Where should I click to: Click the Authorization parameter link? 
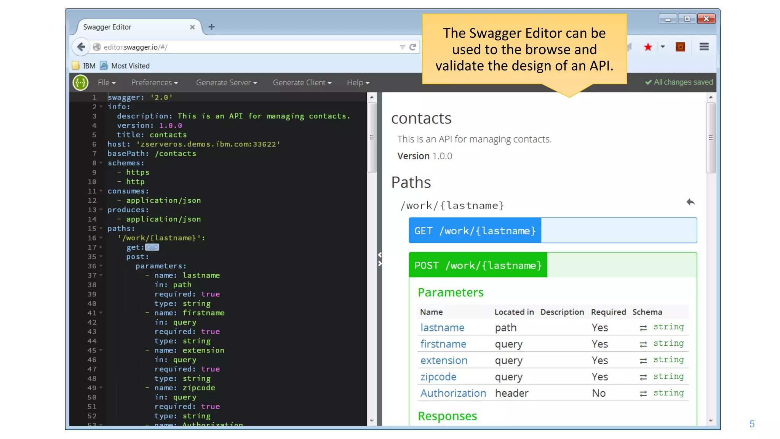click(453, 393)
